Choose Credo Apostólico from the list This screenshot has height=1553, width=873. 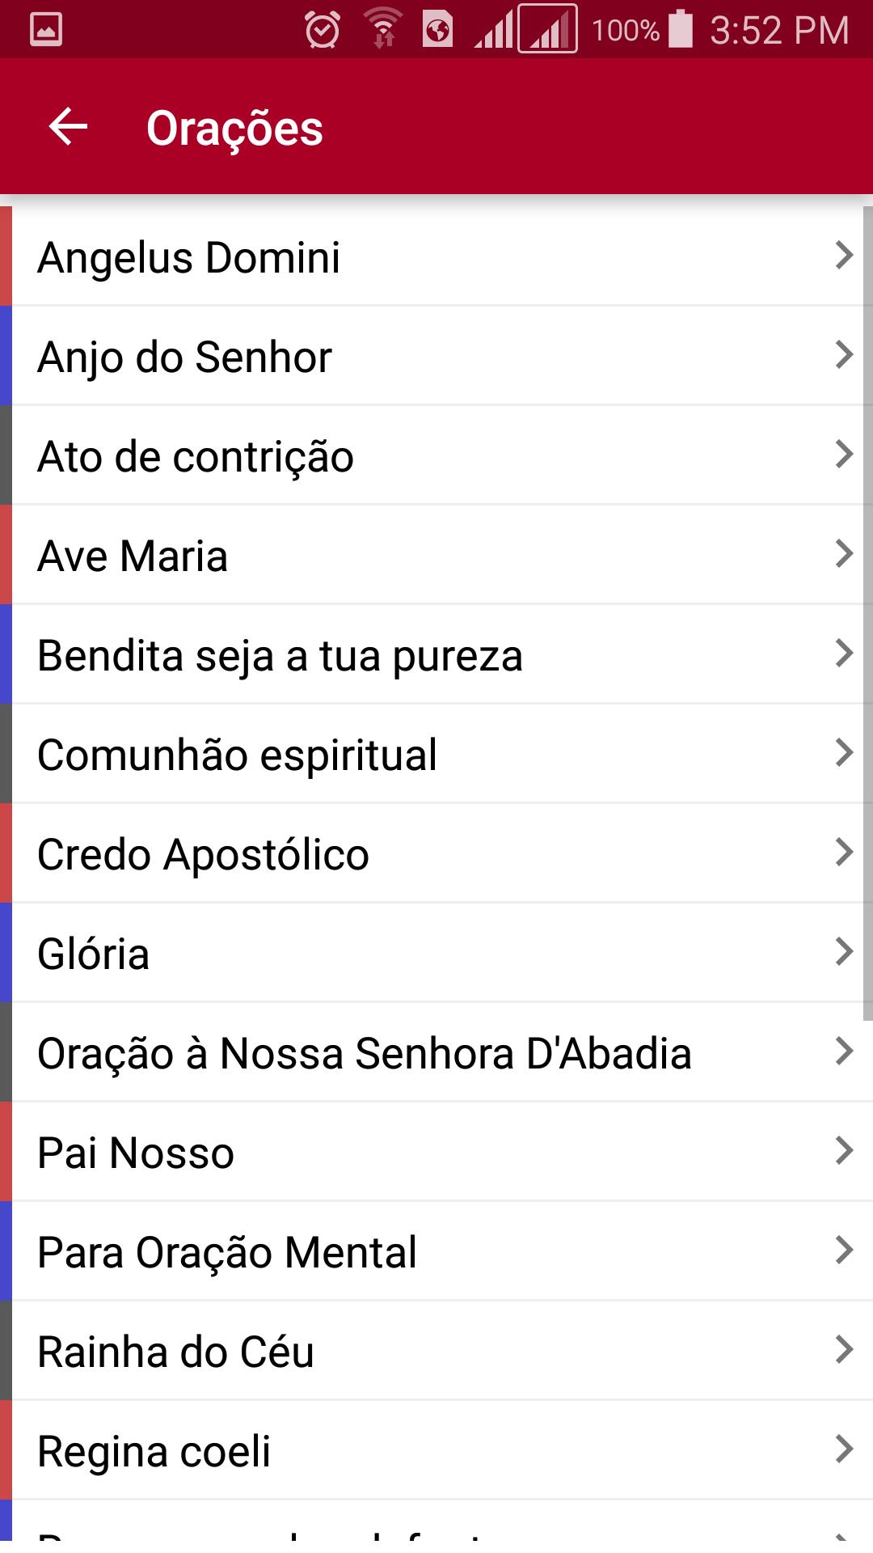coord(436,853)
